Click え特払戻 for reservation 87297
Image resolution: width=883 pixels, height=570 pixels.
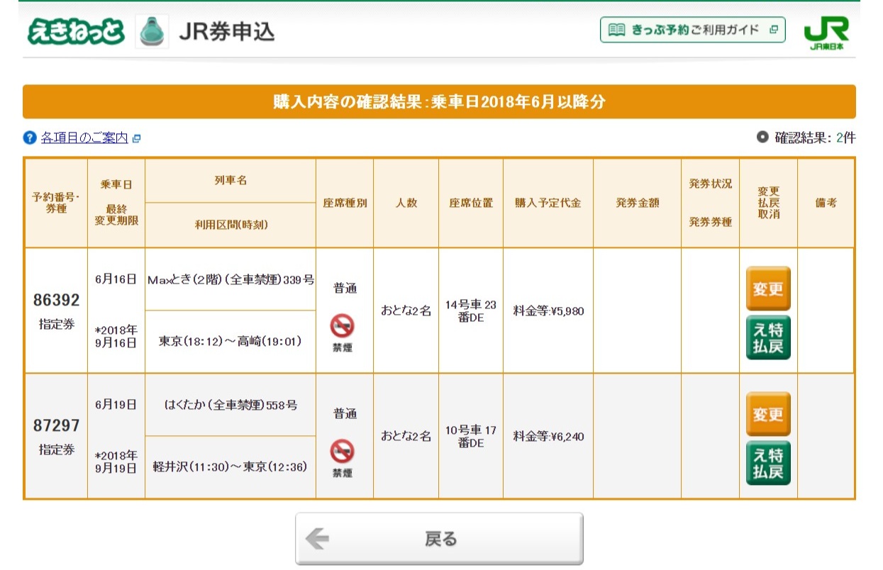tap(768, 463)
